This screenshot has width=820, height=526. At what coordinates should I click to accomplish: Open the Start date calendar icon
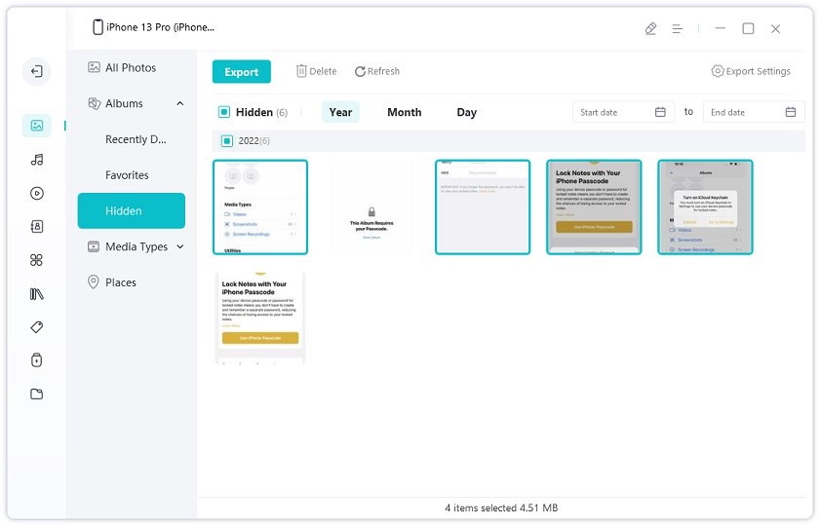[660, 112]
